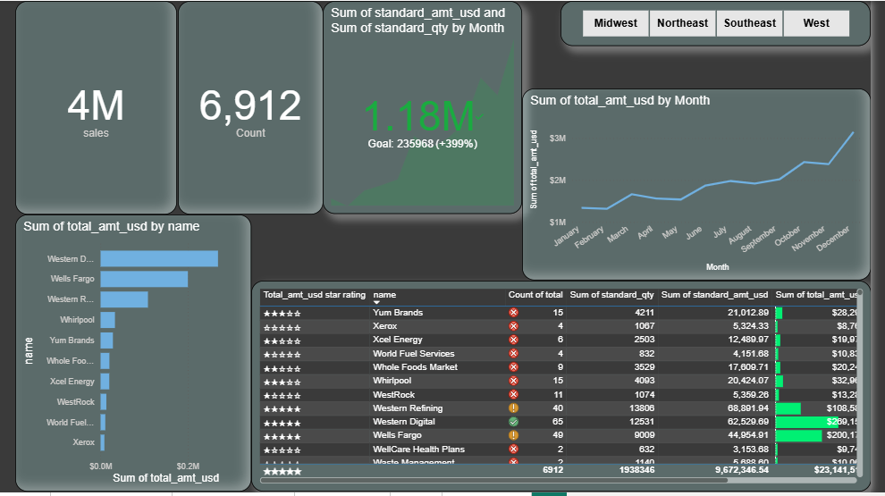Click the Xerox label in bar chart

83,442
